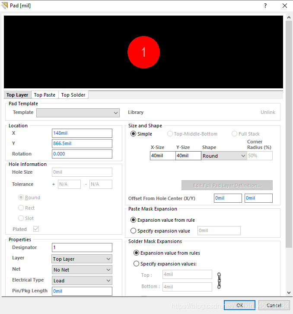Open the Shape dropdown showing Round
The height and width of the screenshot is (314, 293).
tap(224, 156)
